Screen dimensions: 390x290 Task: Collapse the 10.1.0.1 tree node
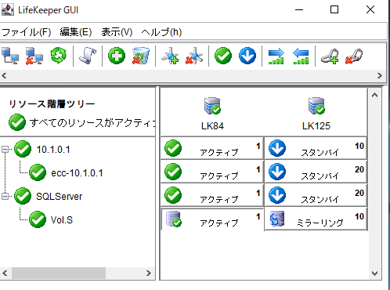(x=5, y=150)
